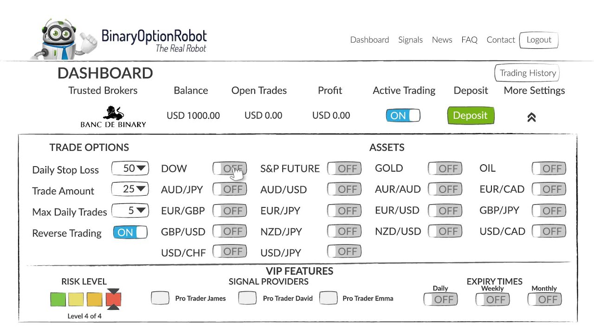The image size is (594, 334).
Task: Open the Max Daily Trades dropdown
Action: (130, 211)
